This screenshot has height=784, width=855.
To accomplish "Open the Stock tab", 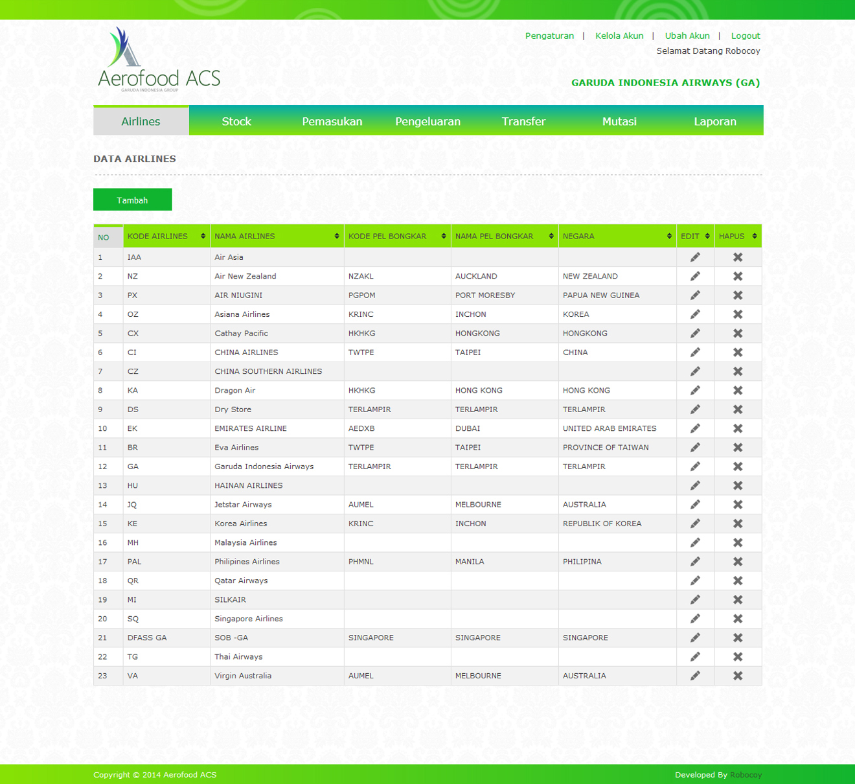I will click(x=236, y=121).
